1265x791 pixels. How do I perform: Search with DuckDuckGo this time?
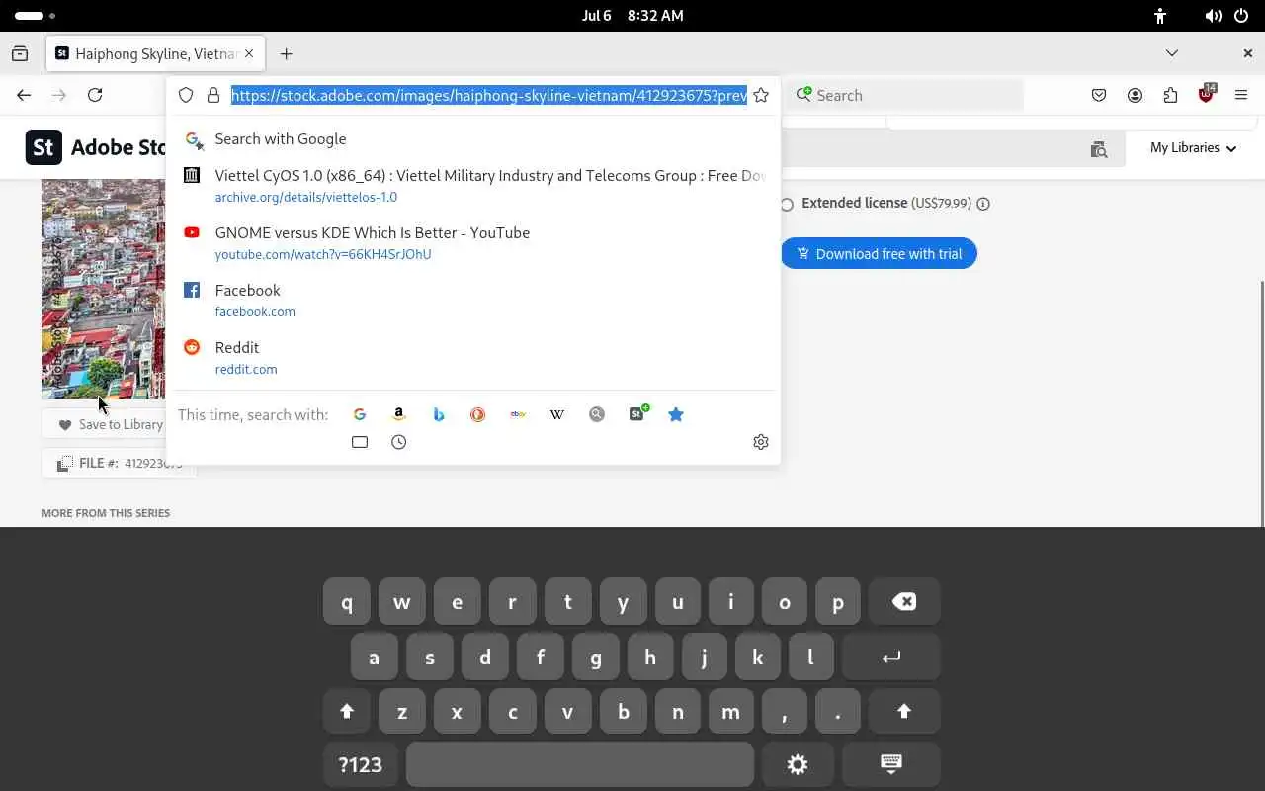tap(478, 414)
